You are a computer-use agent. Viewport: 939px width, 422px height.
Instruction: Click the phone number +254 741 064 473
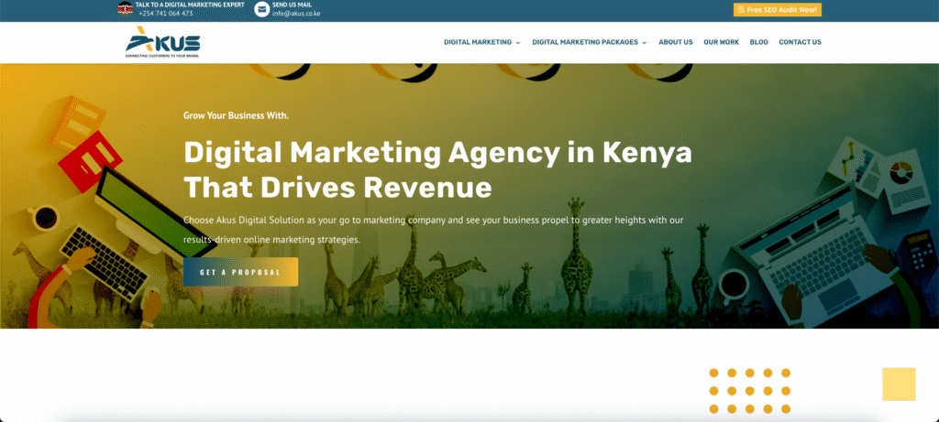point(165,14)
